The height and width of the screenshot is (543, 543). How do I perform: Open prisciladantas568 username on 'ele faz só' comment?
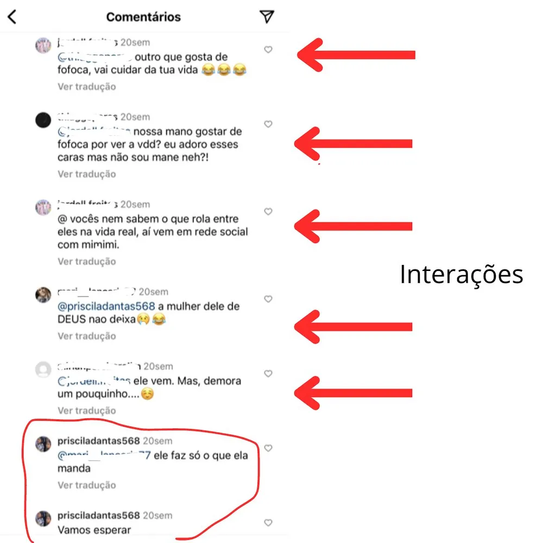pyautogui.click(x=99, y=441)
